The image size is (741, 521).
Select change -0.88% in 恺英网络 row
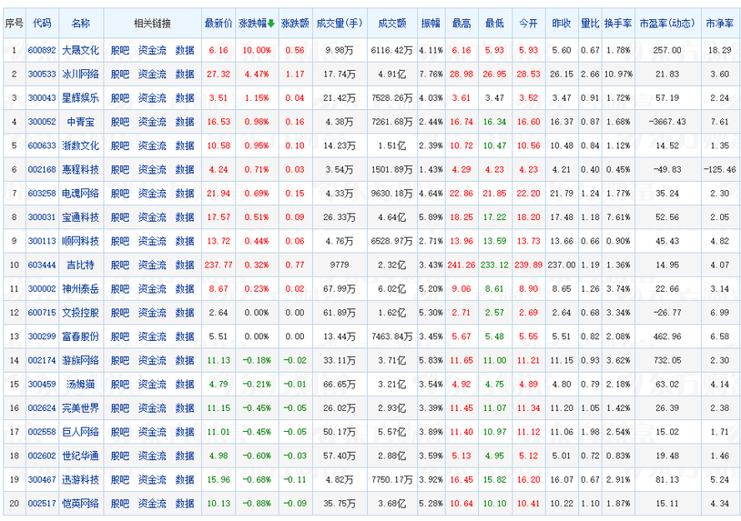pos(257,504)
